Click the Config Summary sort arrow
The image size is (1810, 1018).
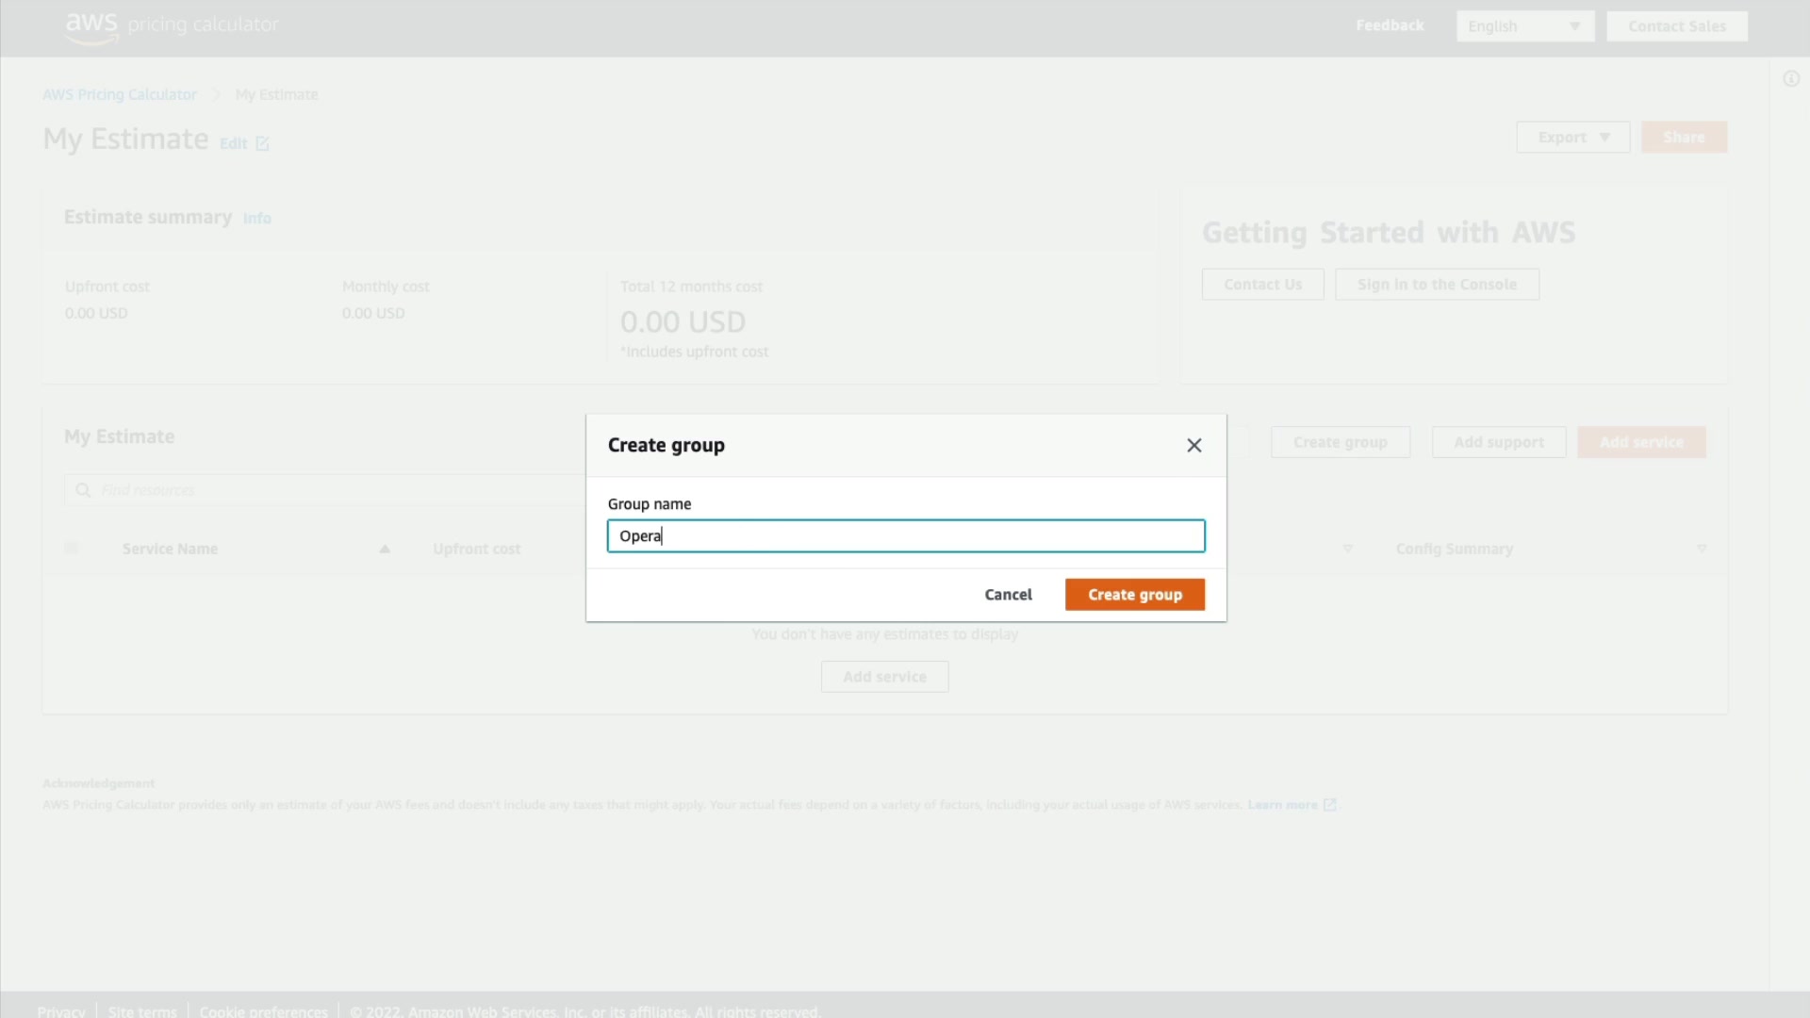tap(1702, 549)
